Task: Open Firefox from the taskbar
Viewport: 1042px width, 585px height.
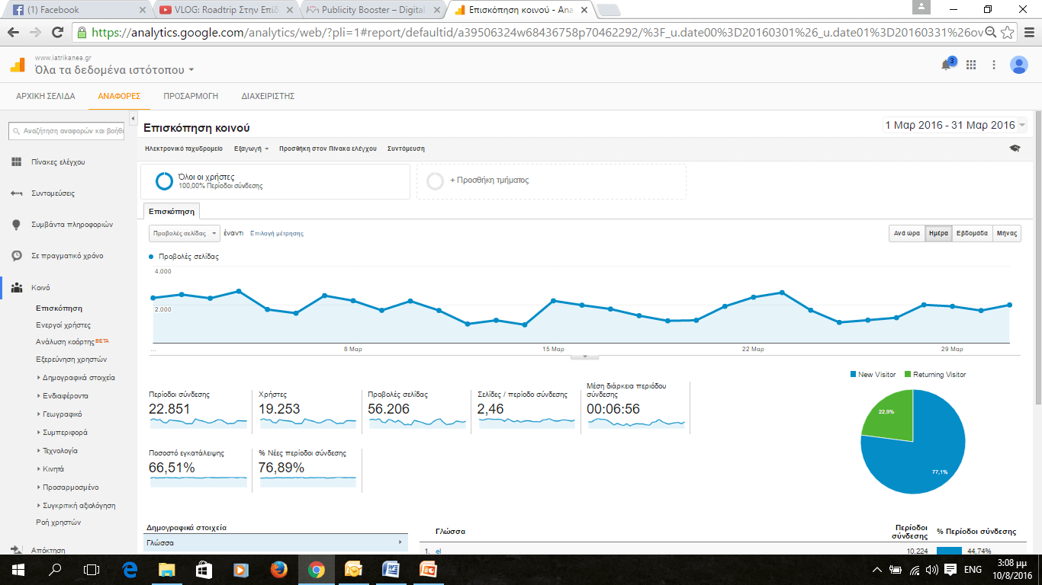Action: [x=278, y=569]
